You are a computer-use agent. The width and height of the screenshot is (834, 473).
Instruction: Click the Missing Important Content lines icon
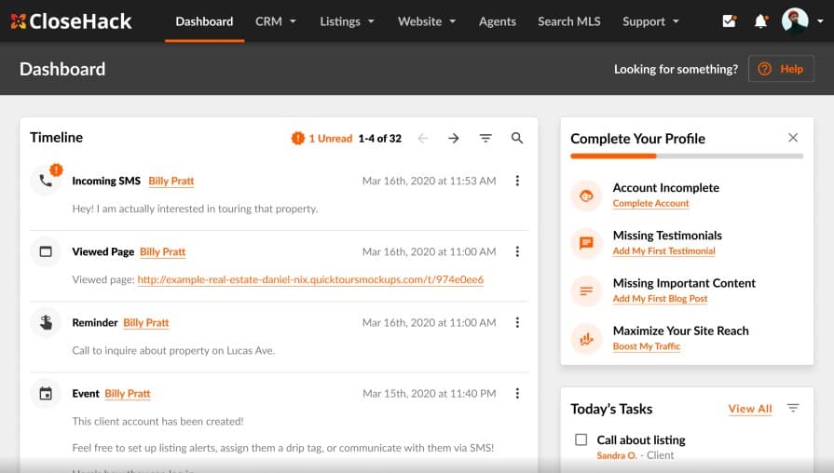(x=586, y=291)
